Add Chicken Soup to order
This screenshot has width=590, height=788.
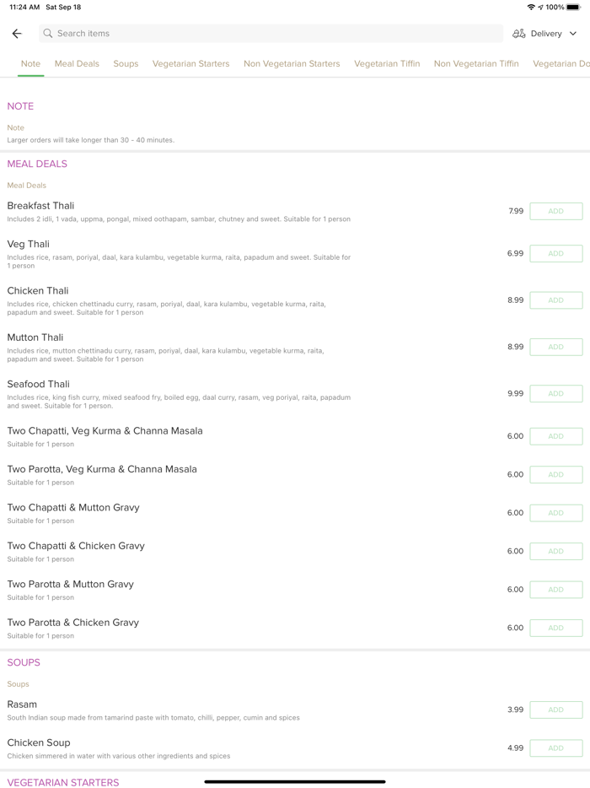[555, 748]
